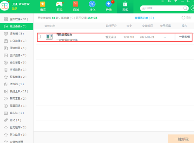
Task: Open the main menu dropdown arrow in title bar
Action: point(176,1)
